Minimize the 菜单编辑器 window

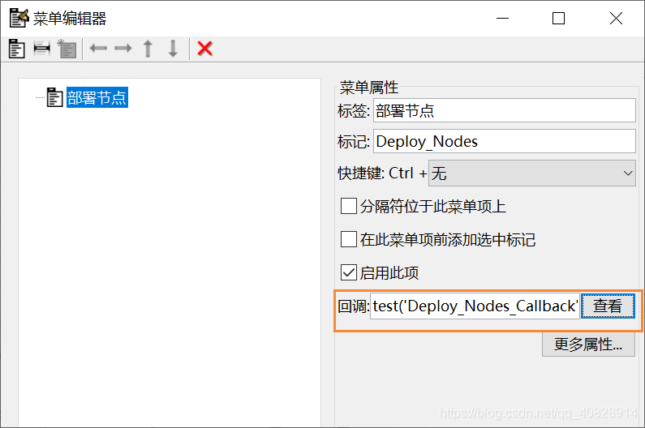(x=503, y=19)
